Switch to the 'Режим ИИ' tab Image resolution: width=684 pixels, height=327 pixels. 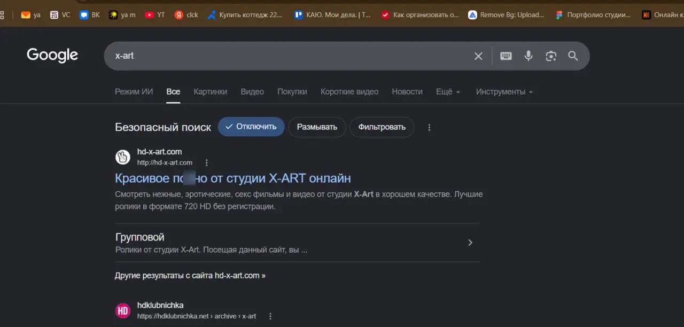[x=134, y=92]
